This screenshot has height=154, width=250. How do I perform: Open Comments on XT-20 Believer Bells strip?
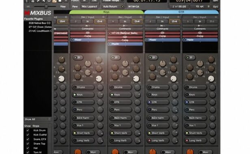(x=125, y=29)
